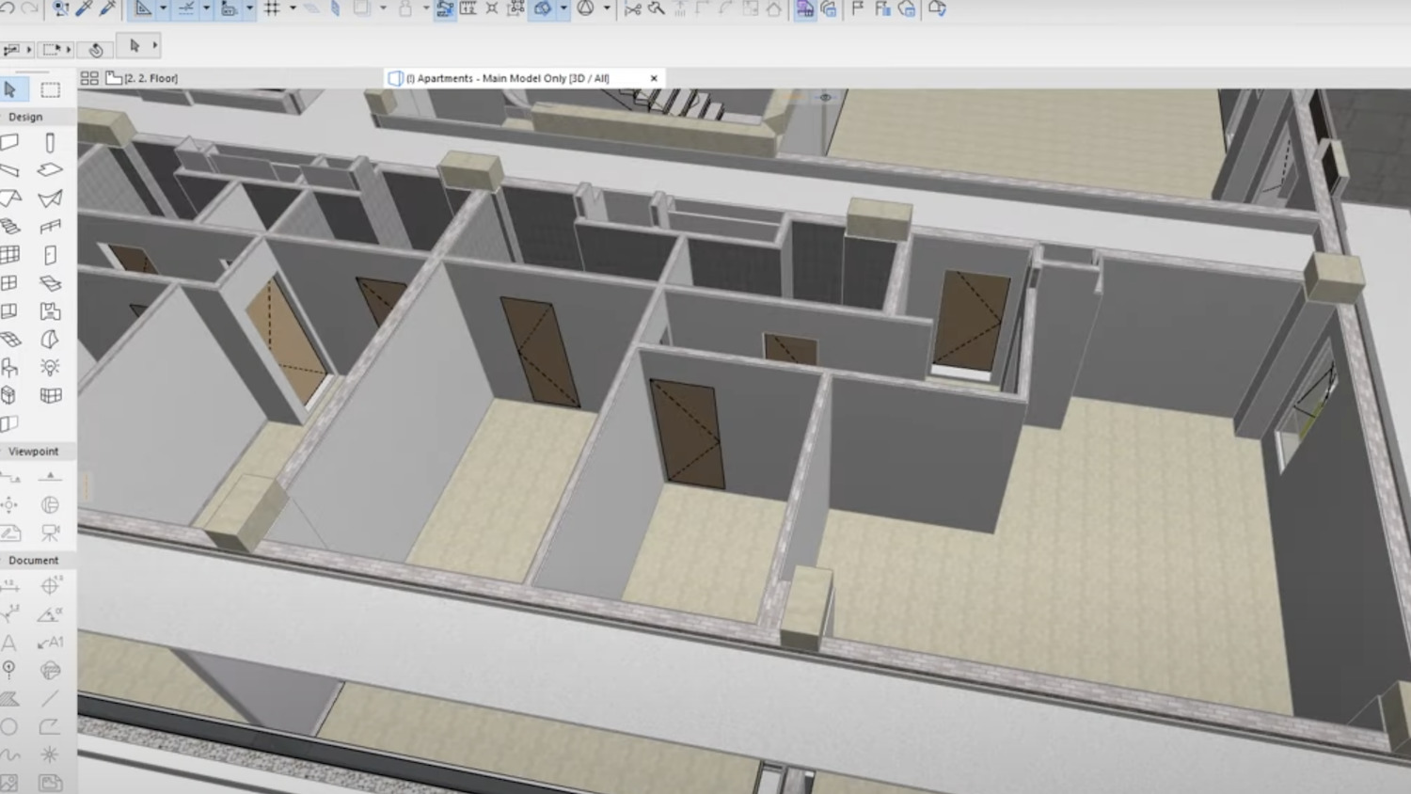Viewport: 1411px width, 794px height.
Task: Select the Column tool
Action: pos(50,141)
